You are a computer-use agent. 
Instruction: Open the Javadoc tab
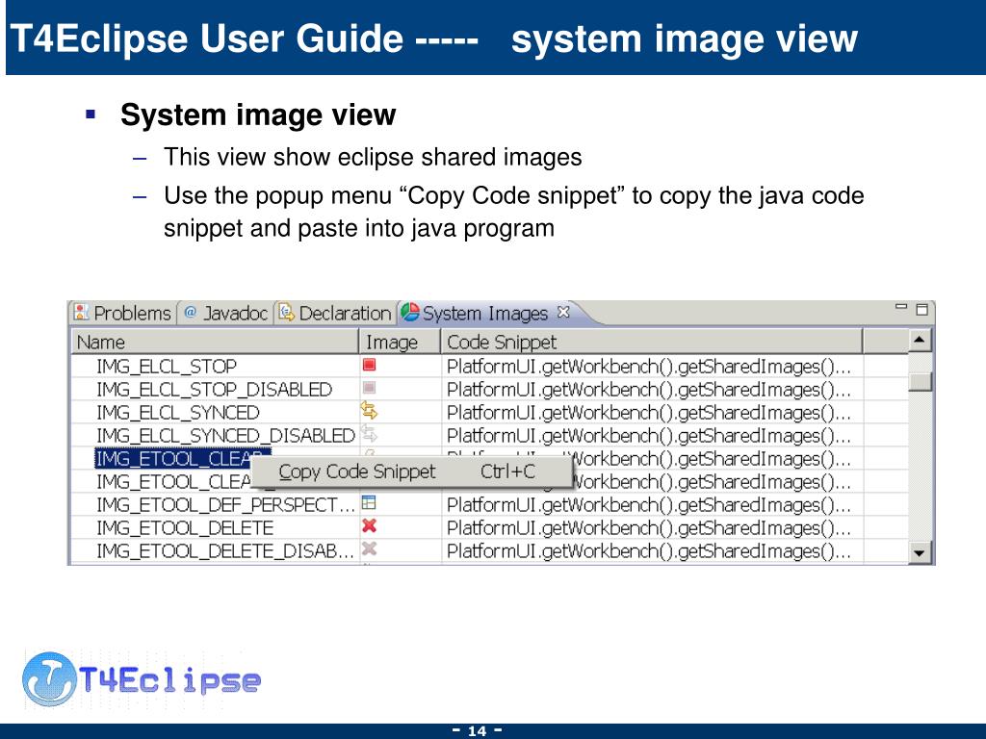click(225, 313)
